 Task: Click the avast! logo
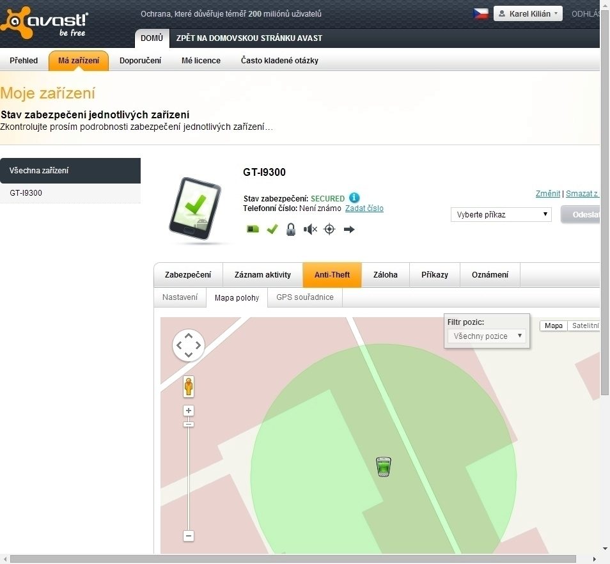[x=44, y=22]
